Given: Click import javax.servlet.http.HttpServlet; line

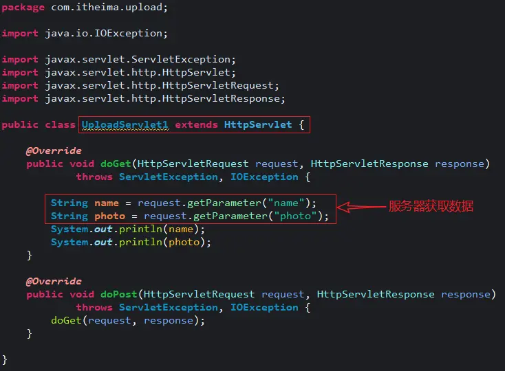Looking at the screenshot, I should pyautogui.click(x=119, y=72).
